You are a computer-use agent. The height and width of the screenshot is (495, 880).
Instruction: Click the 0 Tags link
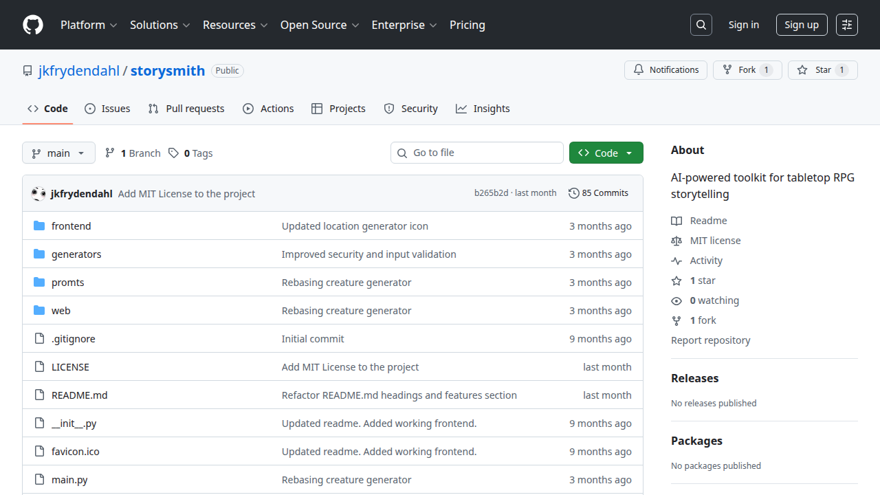point(190,153)
